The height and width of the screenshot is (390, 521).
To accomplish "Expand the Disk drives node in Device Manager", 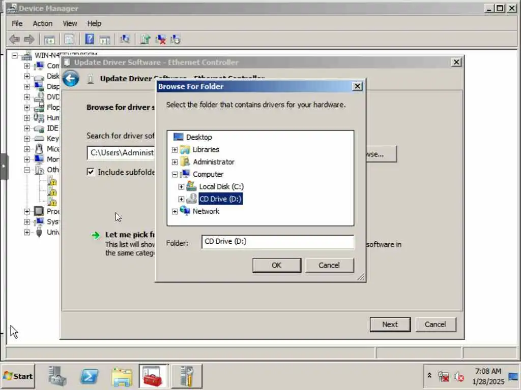I will click(x=27, y=76).
